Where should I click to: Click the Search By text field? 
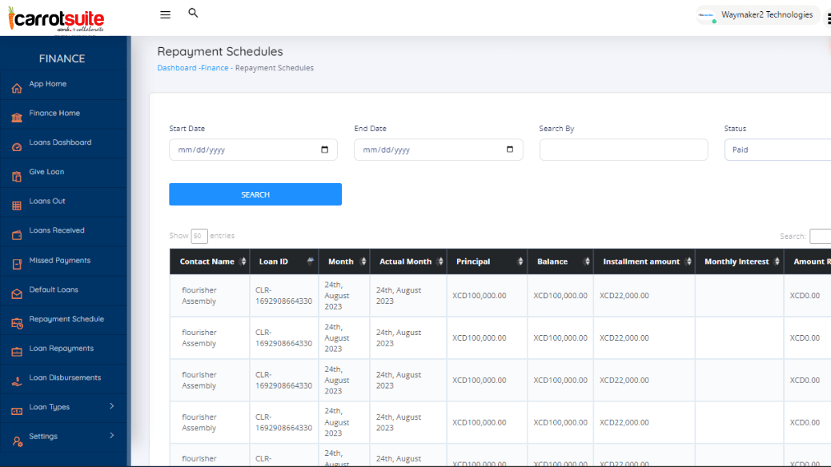623,150
